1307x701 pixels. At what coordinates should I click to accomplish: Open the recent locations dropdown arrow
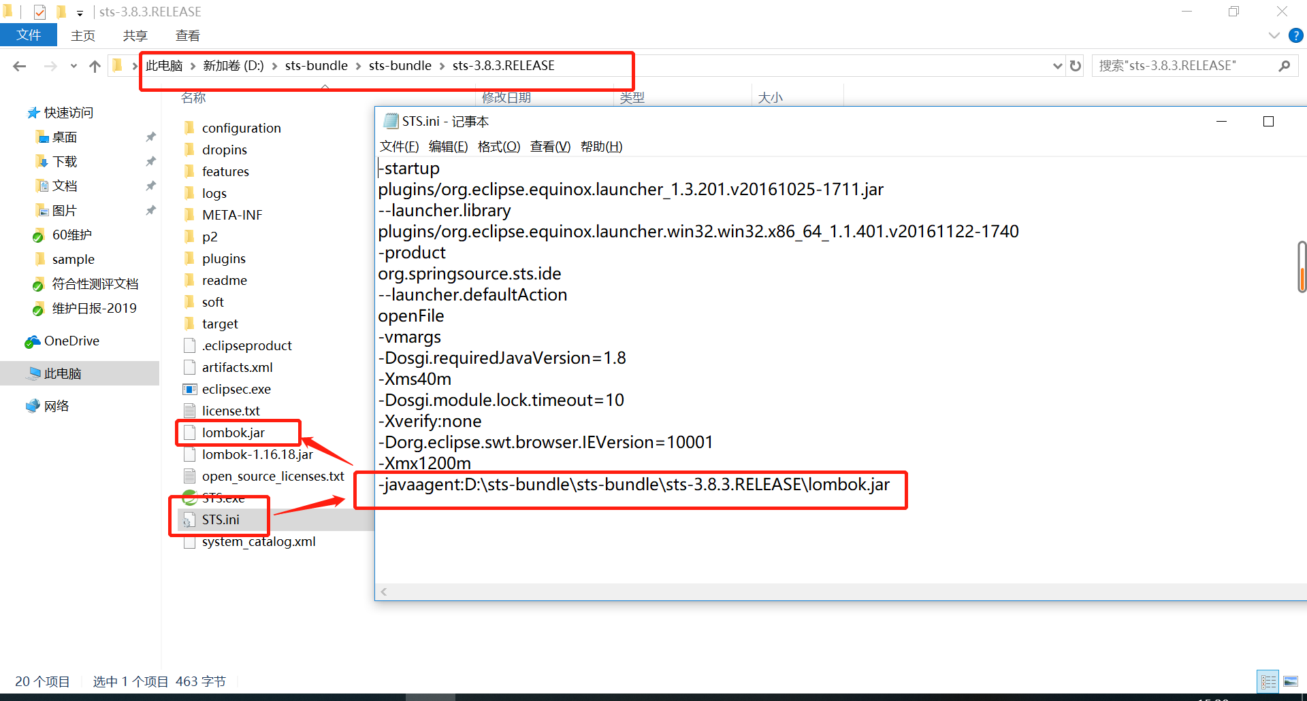coord(74,66)
